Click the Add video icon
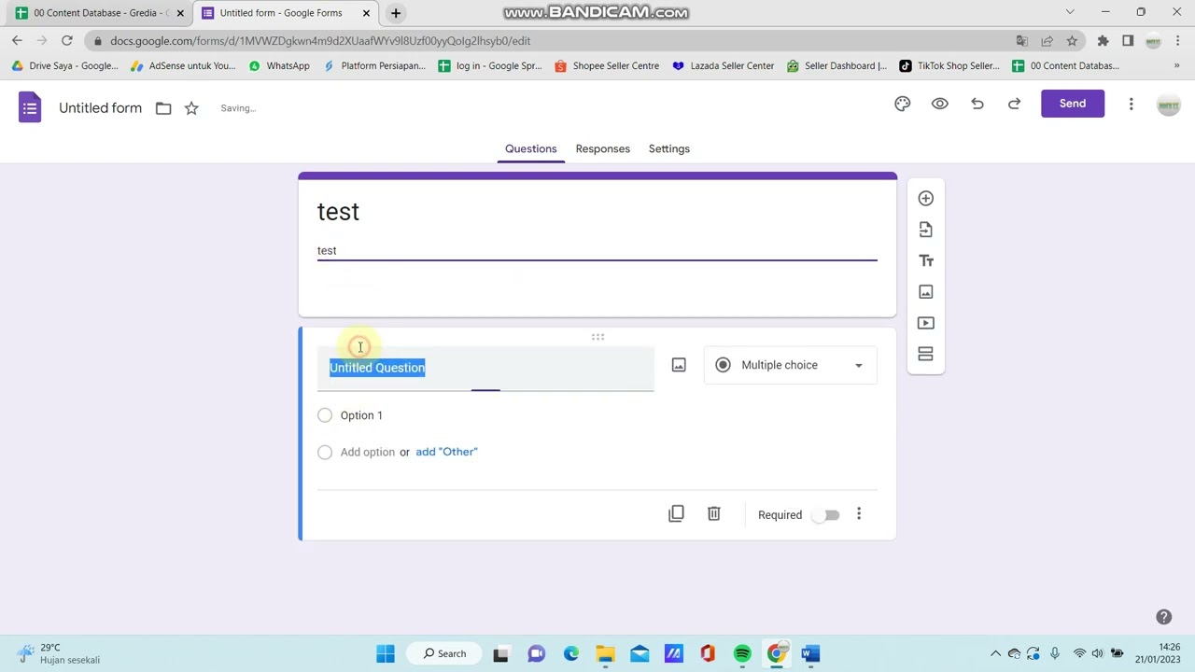The image size is (1195, 672). (x=925, y=323)
